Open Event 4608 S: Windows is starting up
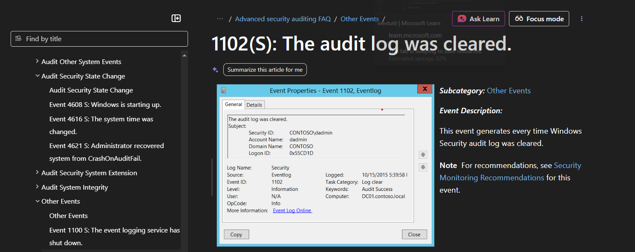 (105, 104)
